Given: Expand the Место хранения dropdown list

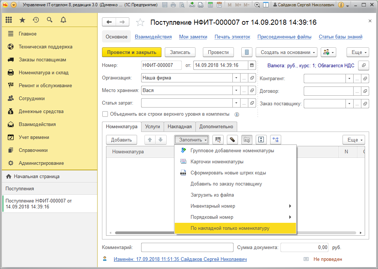Looking at the screenshot, I should pyautogui.click(x=236, y=91).
